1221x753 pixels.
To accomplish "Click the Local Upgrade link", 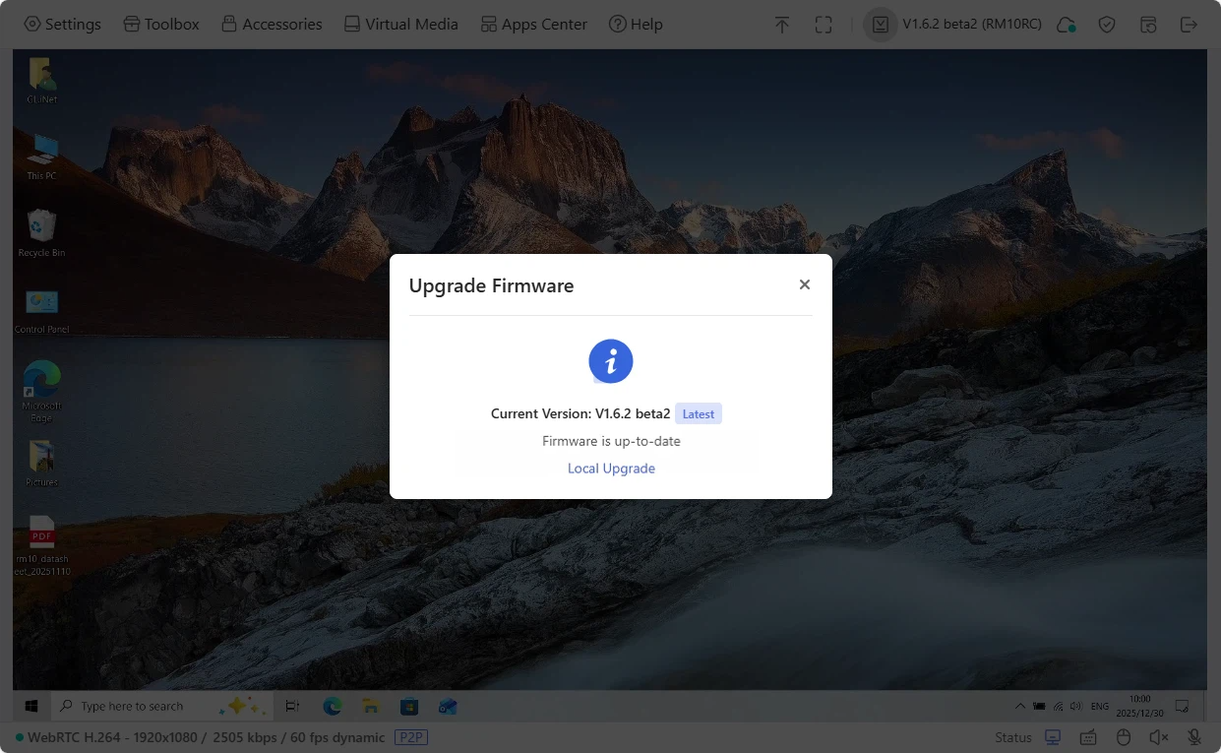I will [x=611, y=469].
